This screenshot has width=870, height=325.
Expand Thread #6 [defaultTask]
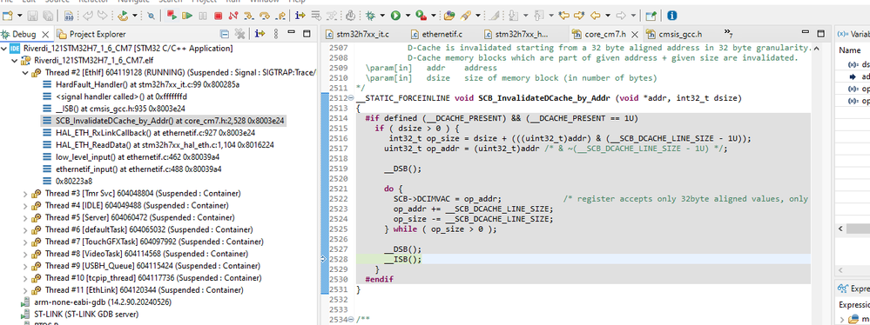[x=25, y=229]
